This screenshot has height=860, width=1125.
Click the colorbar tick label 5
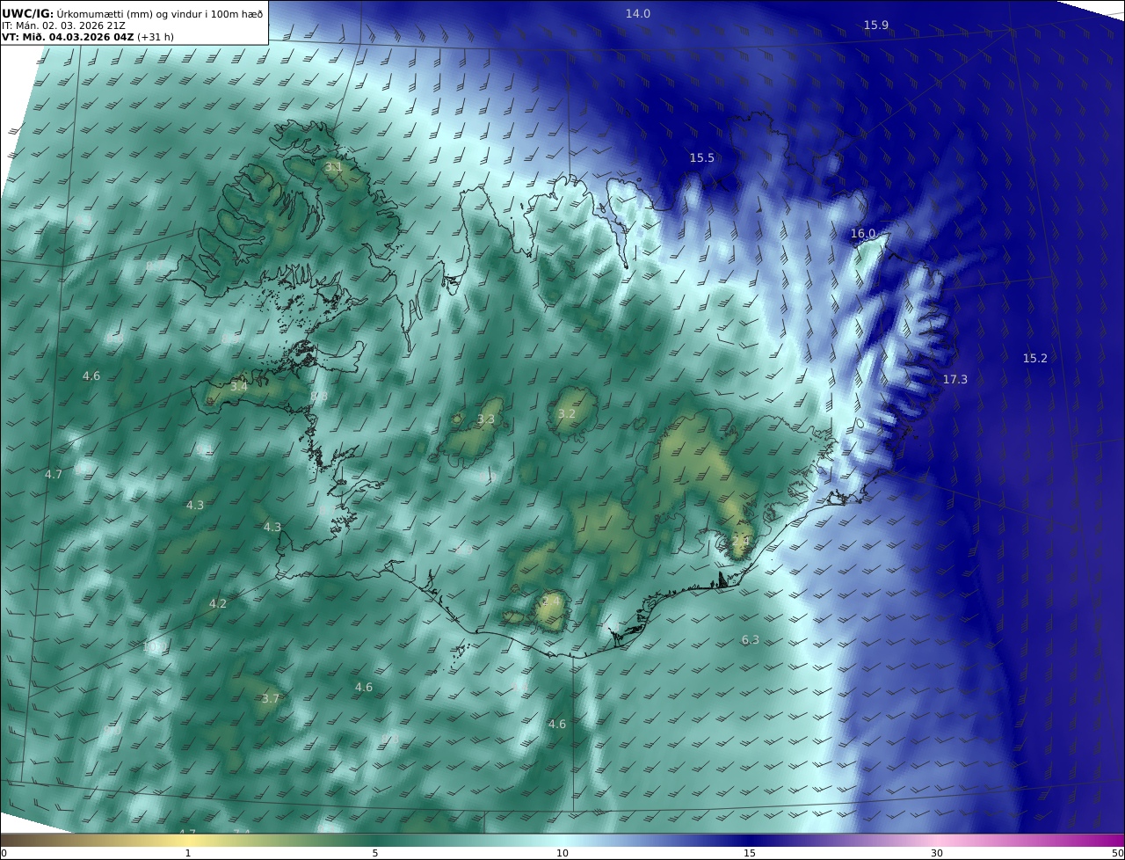(375, 853)
